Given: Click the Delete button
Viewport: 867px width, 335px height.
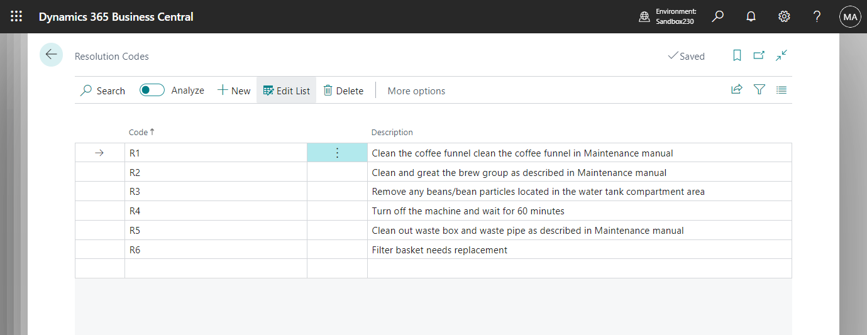Looking at the screenshot, I should point(343,91).
